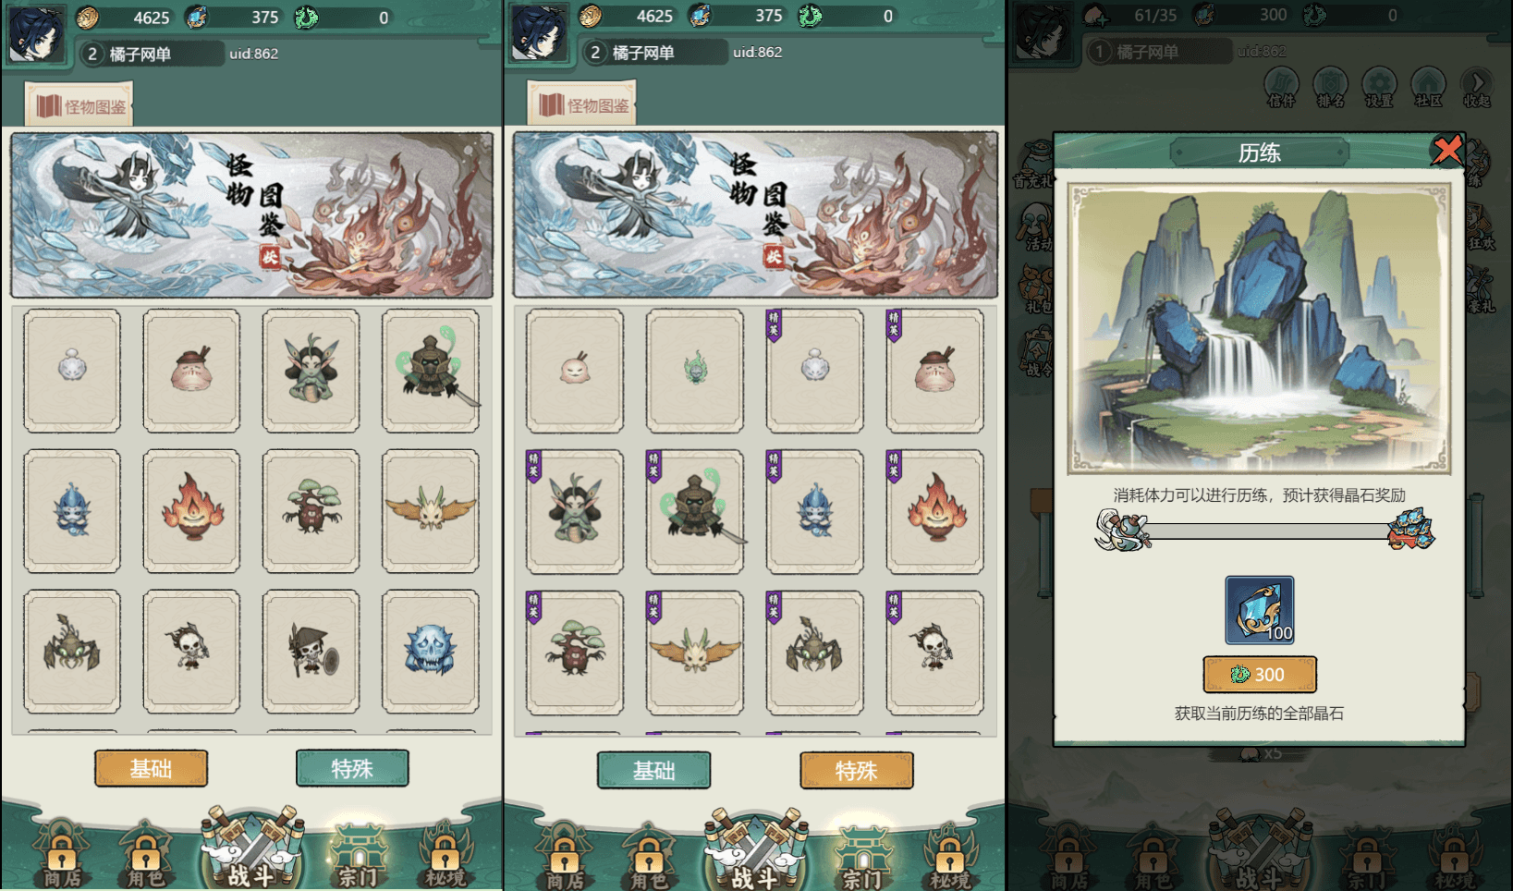Viewport: 1513px width, 891px height.
Task: Click the crystal reward item showing 100
Action: click(1259, 610)
